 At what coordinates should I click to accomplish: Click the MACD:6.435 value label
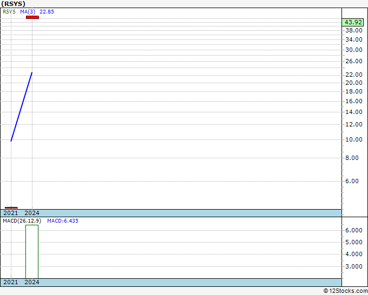[63, 221]
